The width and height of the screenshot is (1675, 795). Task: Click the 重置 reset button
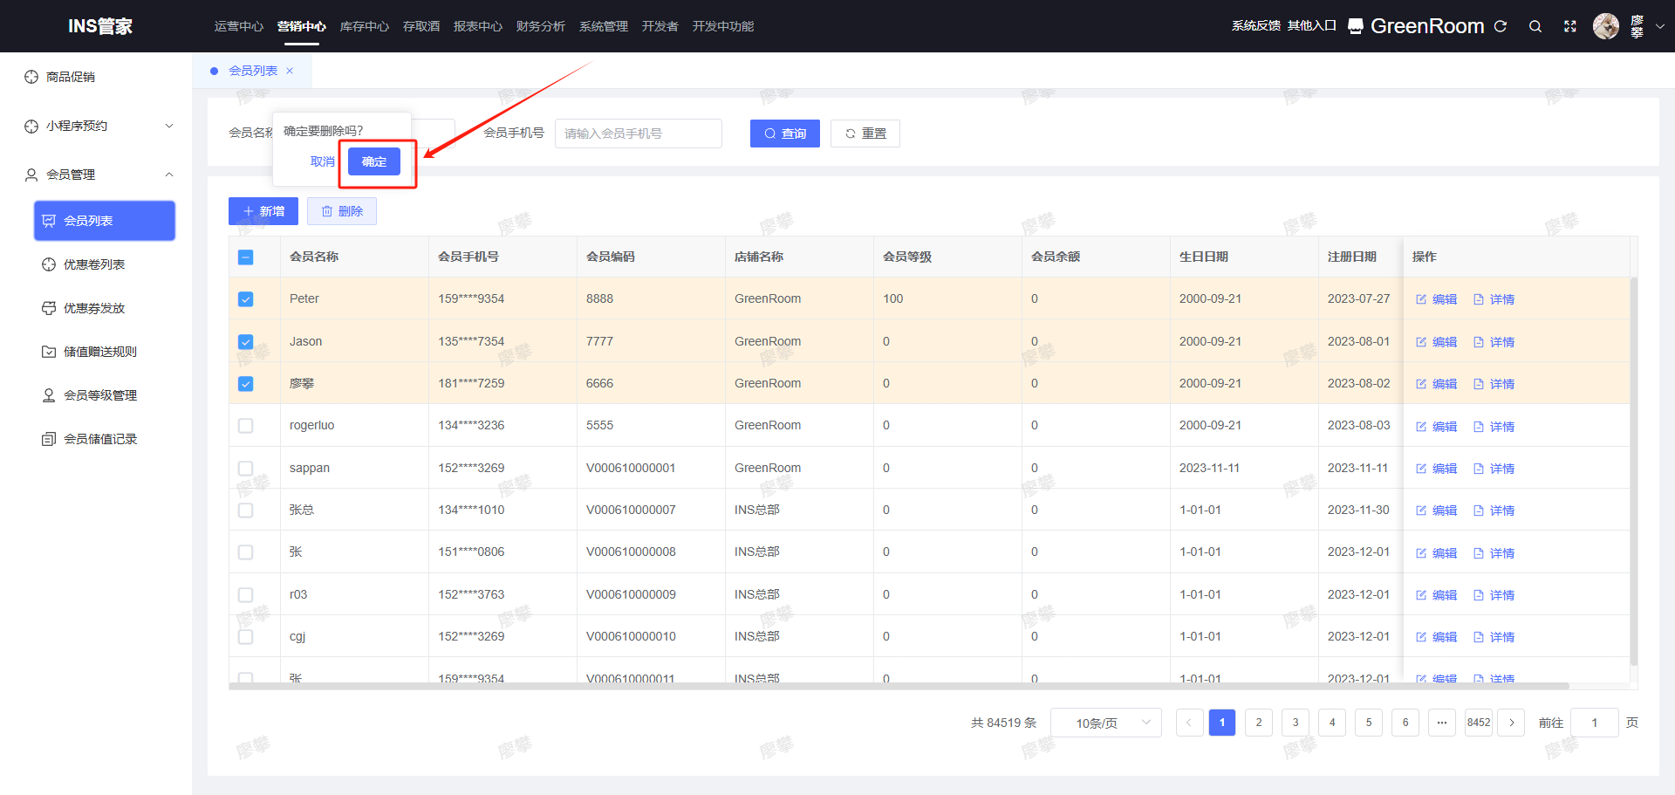[x=865, y=134]
